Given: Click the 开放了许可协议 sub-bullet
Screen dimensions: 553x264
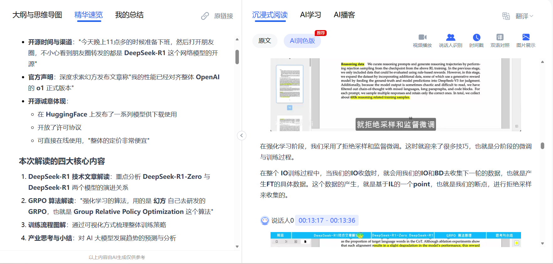Looking at the screenshot, I should pos(60,127).
